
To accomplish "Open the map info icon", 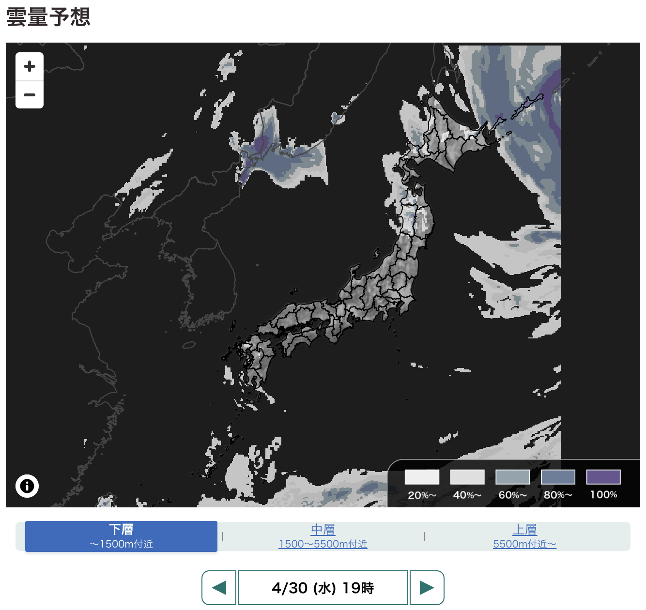I will (27, 486).
